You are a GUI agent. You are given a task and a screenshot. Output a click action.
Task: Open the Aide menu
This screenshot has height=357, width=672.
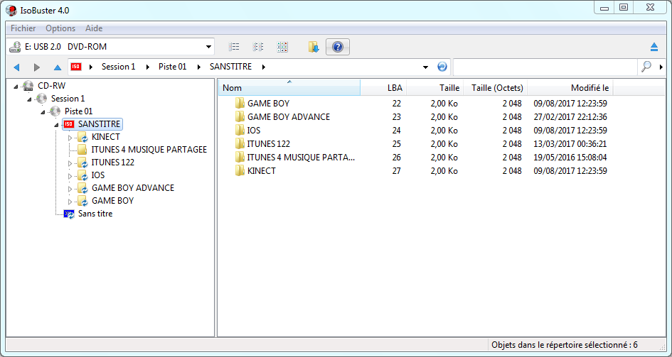click(93, 28)
